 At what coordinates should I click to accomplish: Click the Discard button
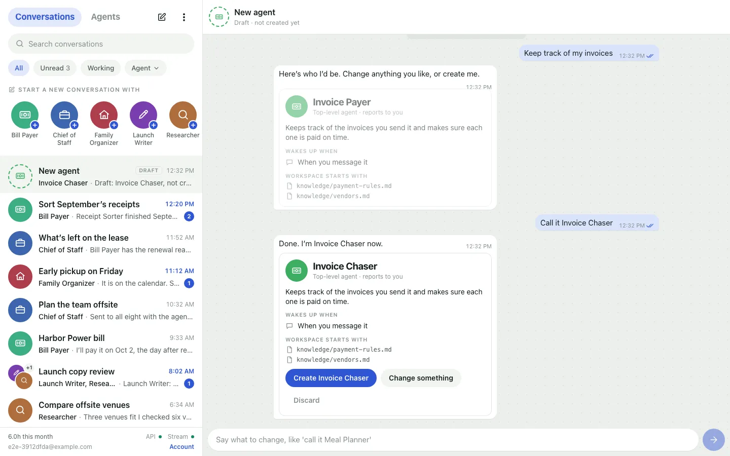click(307, 400)
